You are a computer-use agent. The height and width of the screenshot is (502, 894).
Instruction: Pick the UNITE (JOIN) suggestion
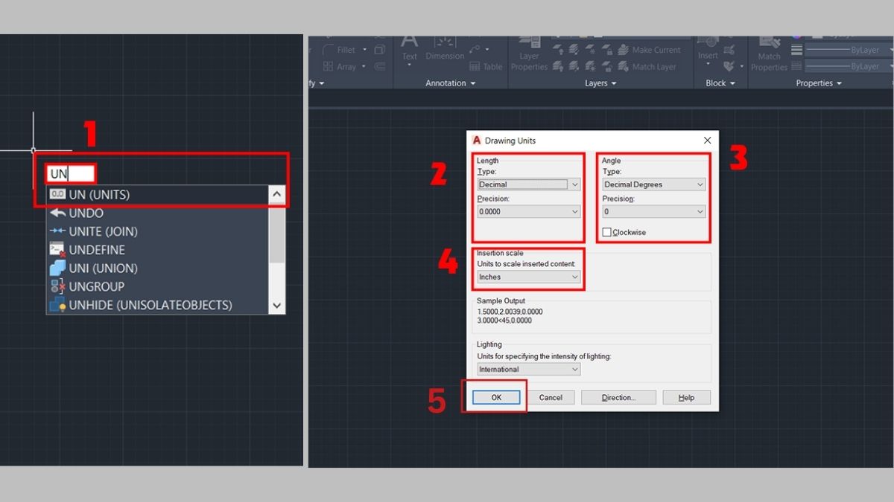click(x=157, y=231)
